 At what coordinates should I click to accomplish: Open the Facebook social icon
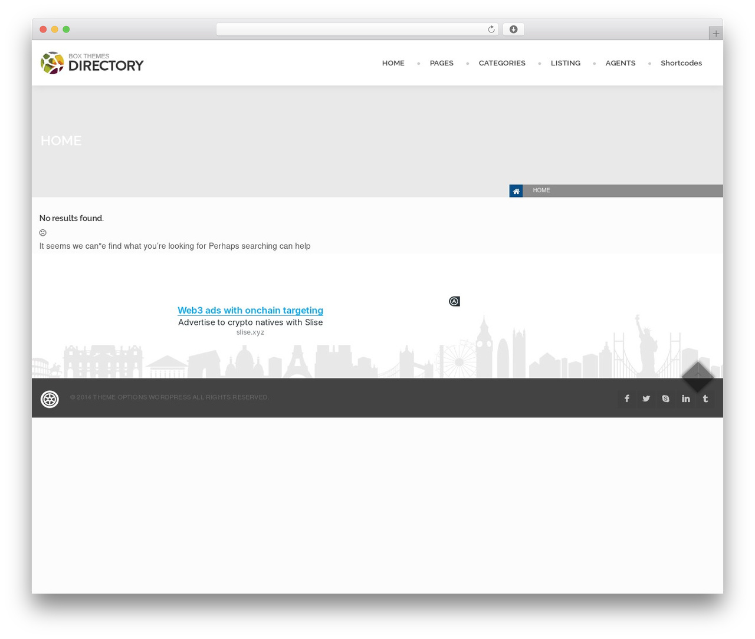tap(627, 398)
